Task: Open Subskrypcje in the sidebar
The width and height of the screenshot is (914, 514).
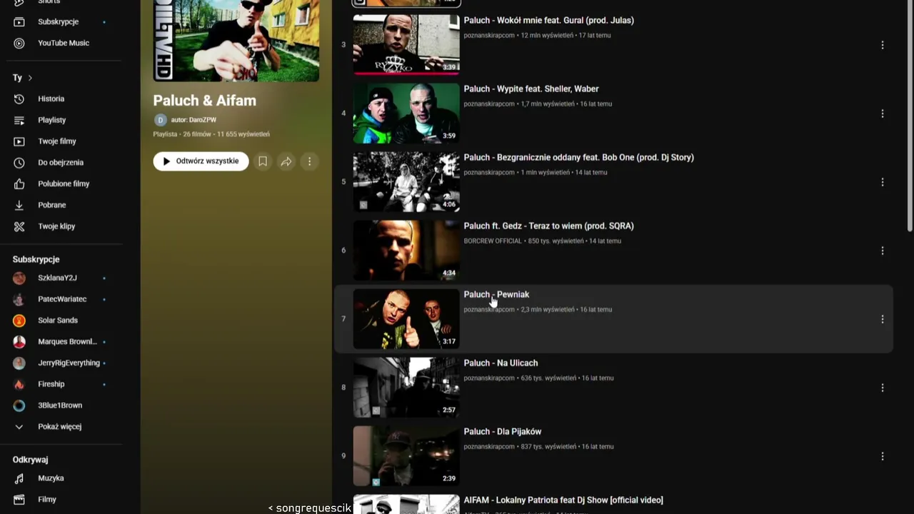Action: click(x=61, y=21)
